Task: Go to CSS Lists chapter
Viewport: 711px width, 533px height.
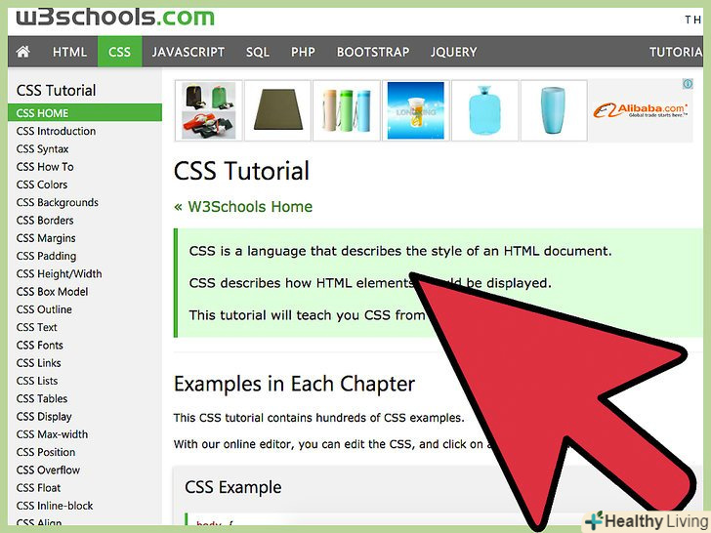Action: (37, 381)
